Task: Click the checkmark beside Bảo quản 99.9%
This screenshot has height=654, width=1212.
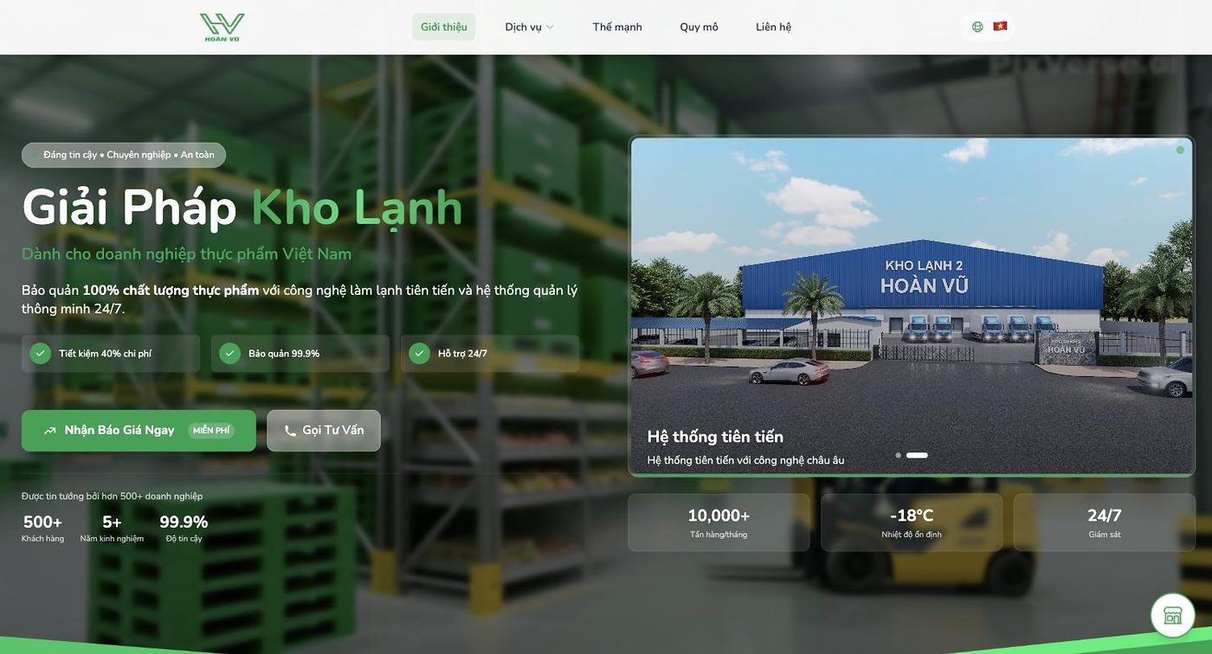Action: click(x=229, y=353)
